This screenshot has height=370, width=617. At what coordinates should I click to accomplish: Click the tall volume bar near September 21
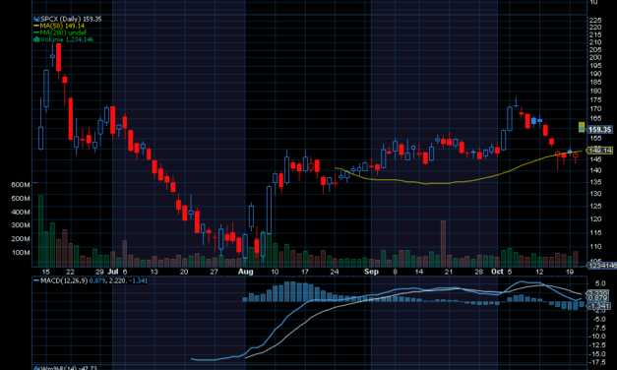[443, 244]
